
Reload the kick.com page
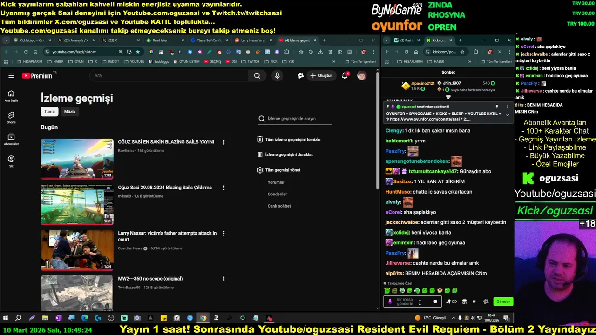pyautogui.click(x=406, y=52)
